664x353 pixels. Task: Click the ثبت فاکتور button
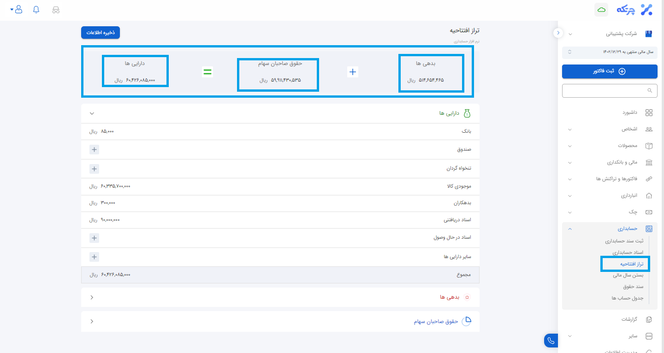click(610, 71)
